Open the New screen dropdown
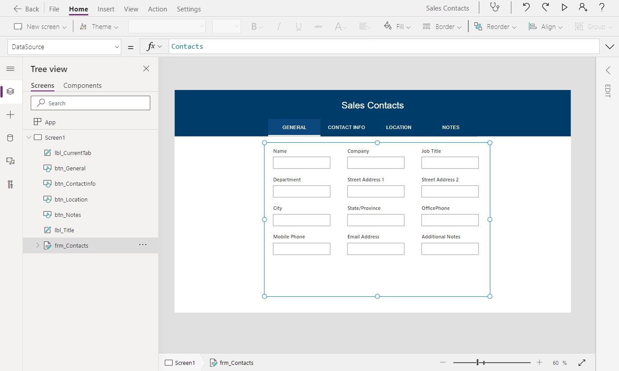 point(65,26)
